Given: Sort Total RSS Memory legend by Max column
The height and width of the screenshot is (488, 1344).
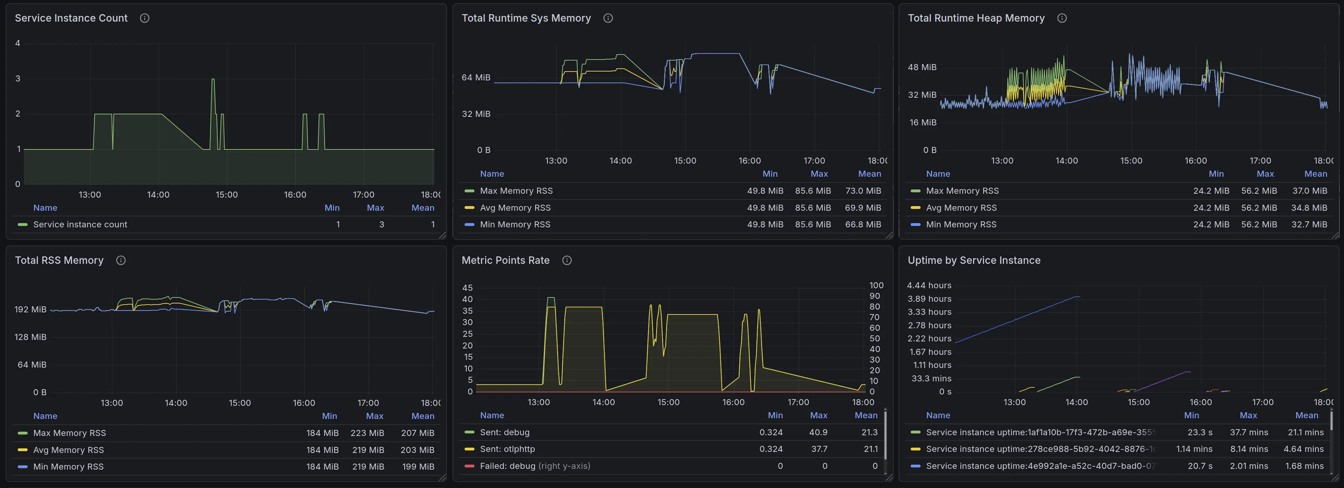Looking at the screenshot, I should [x=374, y=416].
